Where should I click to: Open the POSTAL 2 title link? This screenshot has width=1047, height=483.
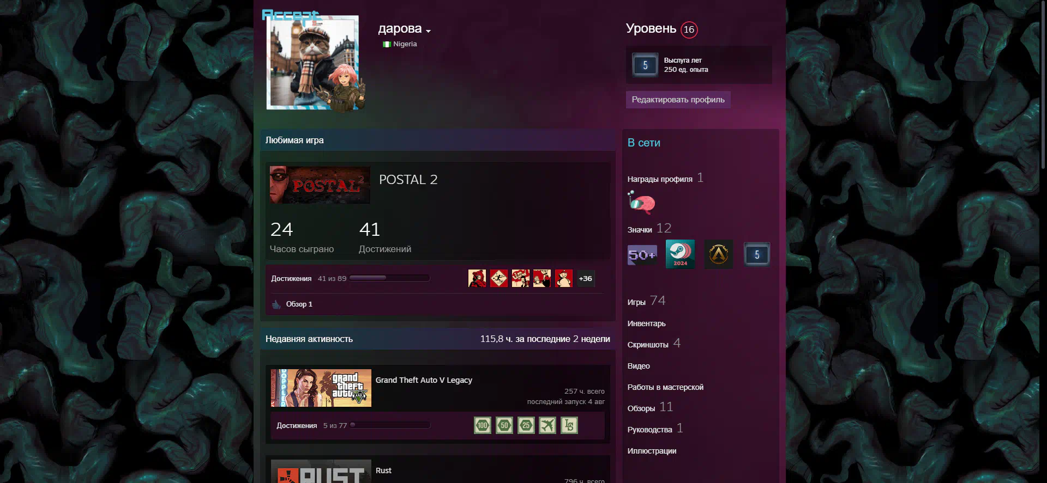(408, 180)
